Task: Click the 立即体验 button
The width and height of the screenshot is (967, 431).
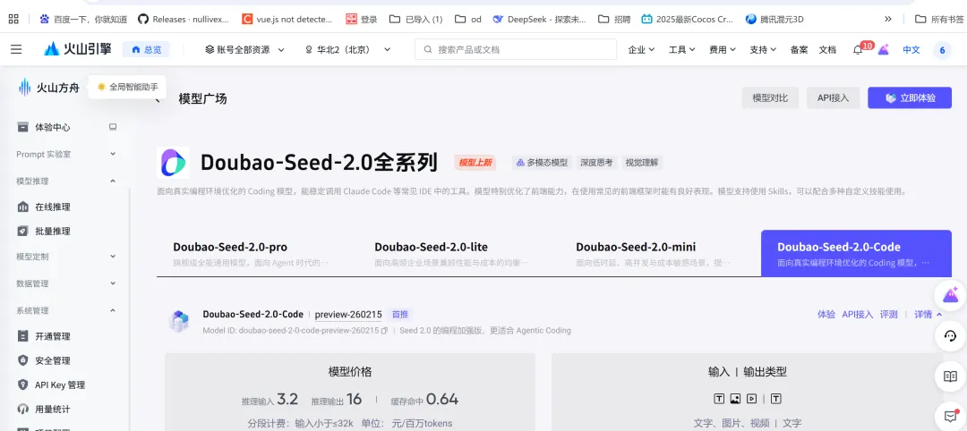Action: pyautogui.click(x=910, y=97)
